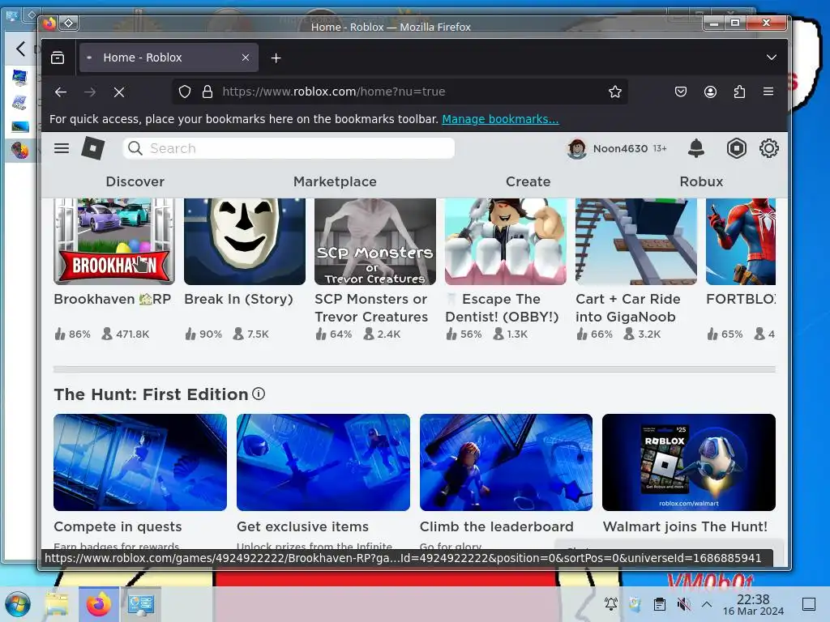Open Brookhaven game thumbnail
The image size is (830, 622).
pyautogui.click(x=114, y=241)
